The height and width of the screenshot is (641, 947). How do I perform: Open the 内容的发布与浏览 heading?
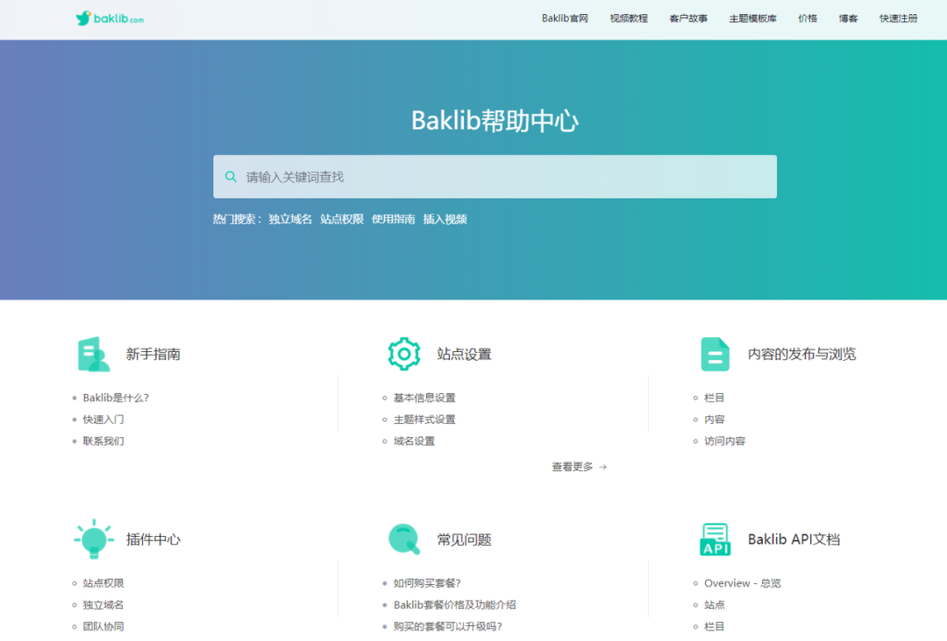[x=801, y=354]
